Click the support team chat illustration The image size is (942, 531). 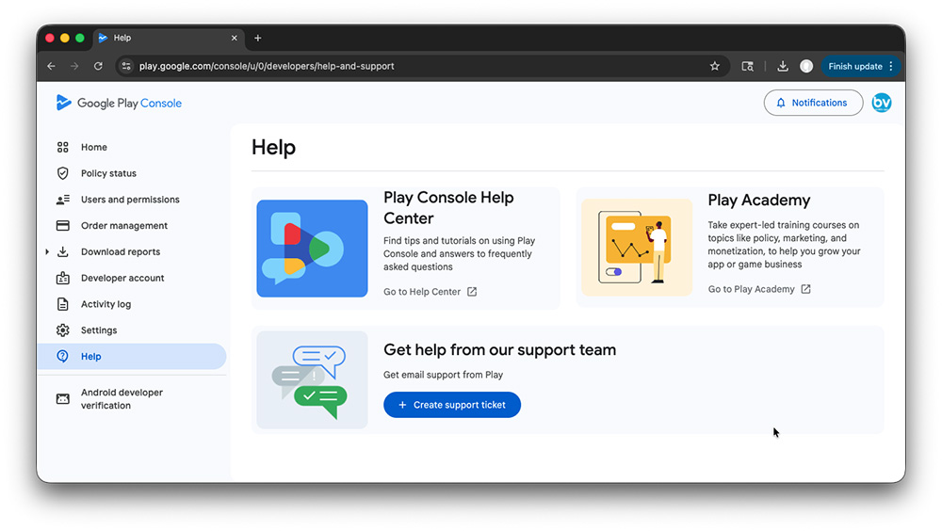pos(312,379)
